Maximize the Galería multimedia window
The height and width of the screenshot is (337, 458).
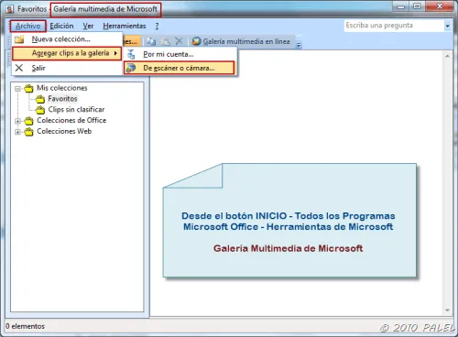click(417, 6)
